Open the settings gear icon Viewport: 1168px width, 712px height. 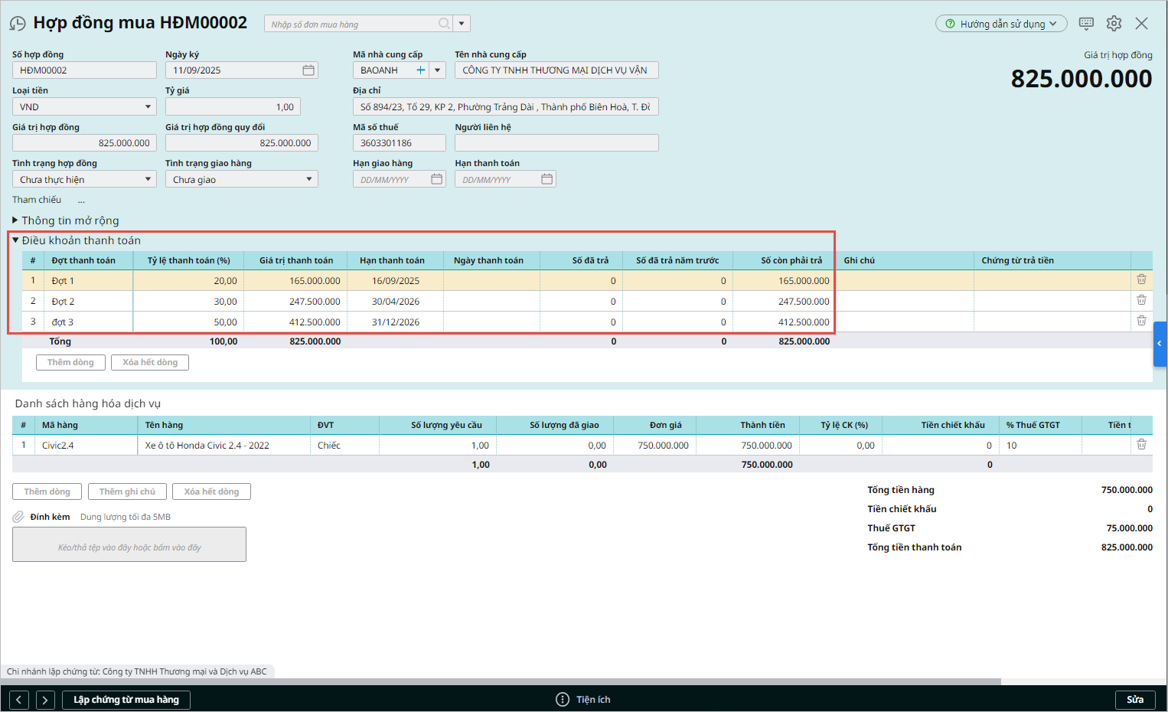click(x=1114, y=23)
